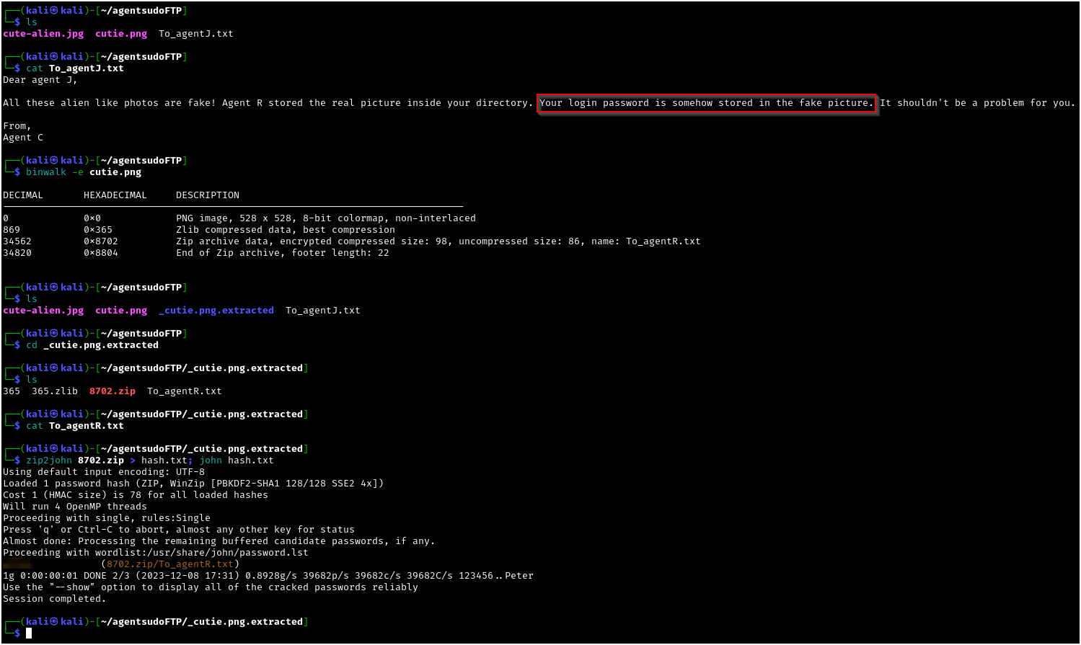Click the 'Session completed.' line
Image resolution: width=1081 pixels, height=645 pixels.
click(x=54, y=599)
